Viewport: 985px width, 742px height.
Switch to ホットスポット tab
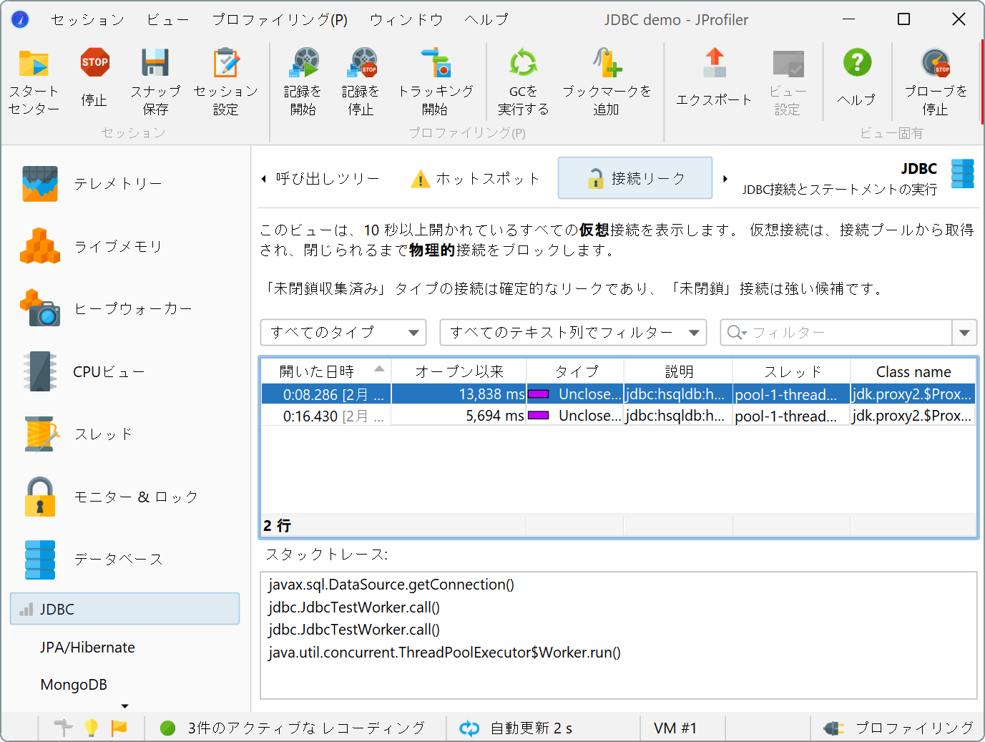pyautogui.click(x=476, y=178)
